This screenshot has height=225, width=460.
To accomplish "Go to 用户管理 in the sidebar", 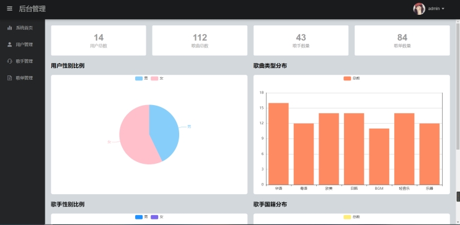I will pyautogui.click(x=22, y=45).
